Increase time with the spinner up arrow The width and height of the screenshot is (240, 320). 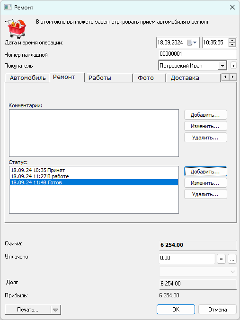232,40
